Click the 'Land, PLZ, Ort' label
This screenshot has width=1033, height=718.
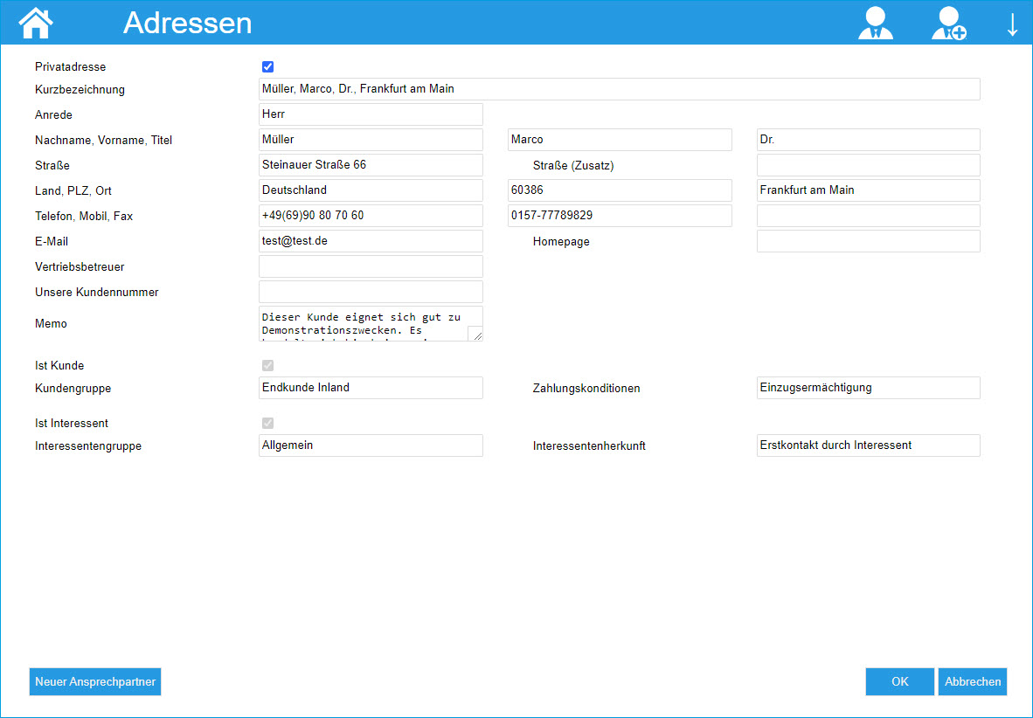(73, 191)
